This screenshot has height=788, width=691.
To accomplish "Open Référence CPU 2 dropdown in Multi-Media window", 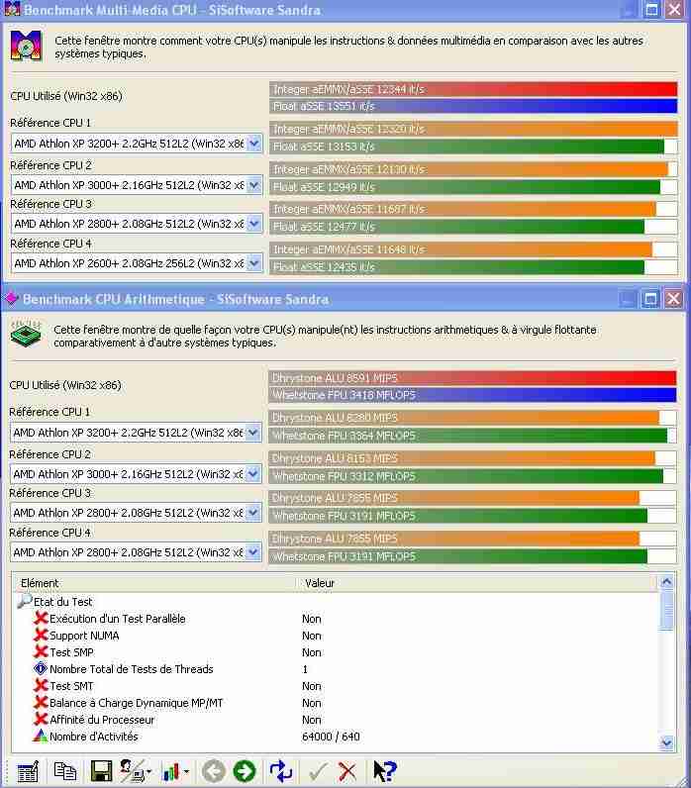I will pyautogui.click(x=254, y=185).
